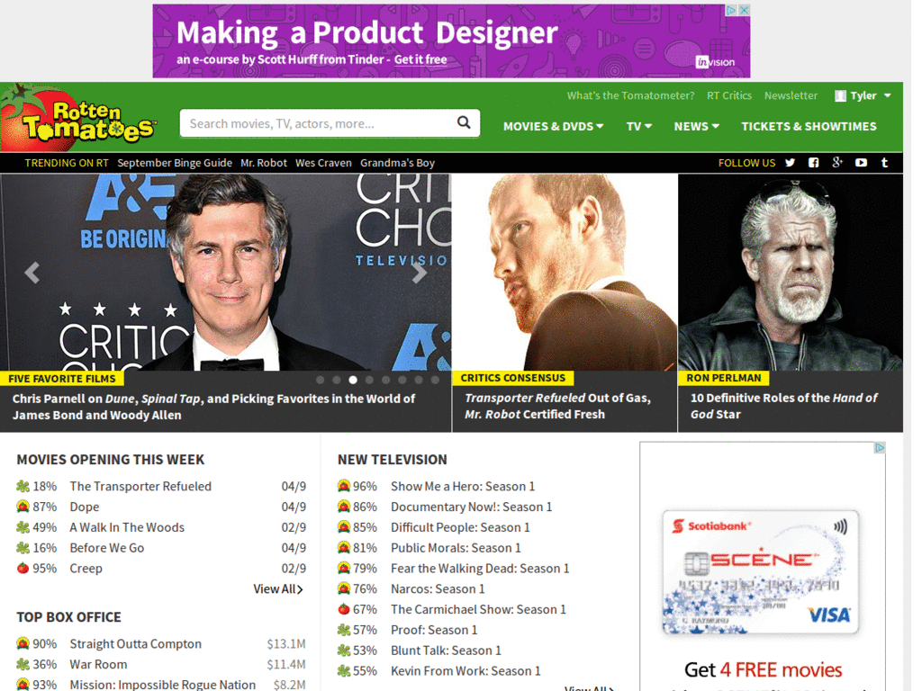Open Rotten Tomatoes Facebook page icon

click(x=813, y=163)
